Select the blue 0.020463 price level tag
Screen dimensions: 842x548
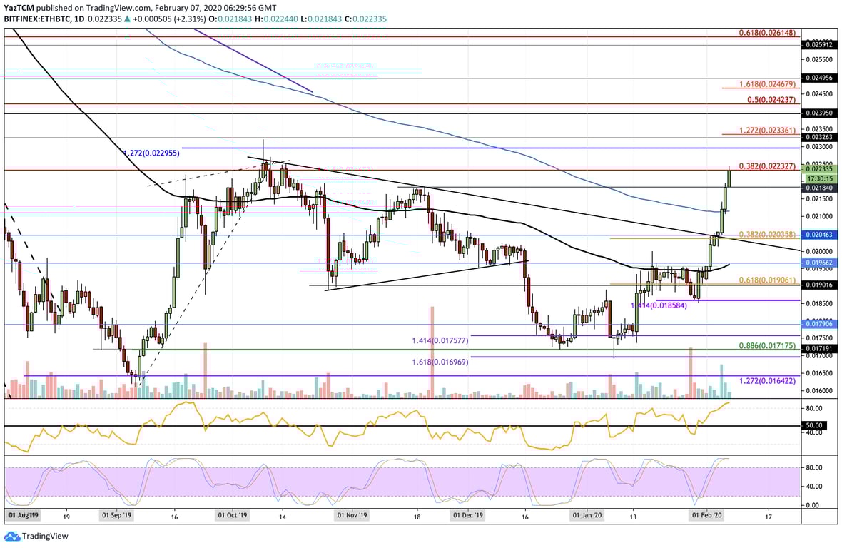(819, 233)
